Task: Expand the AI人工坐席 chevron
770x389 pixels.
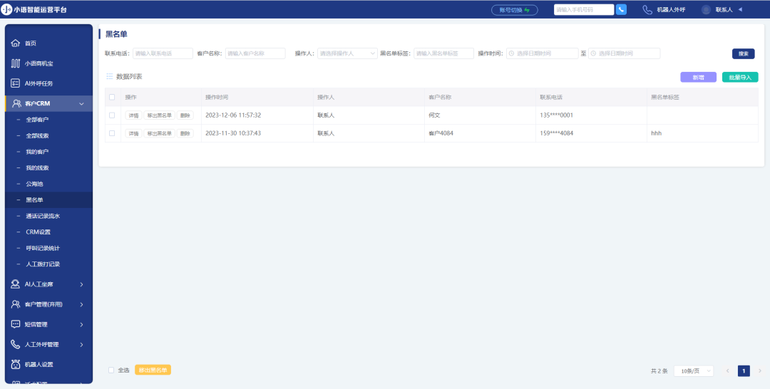Action: 81,284
